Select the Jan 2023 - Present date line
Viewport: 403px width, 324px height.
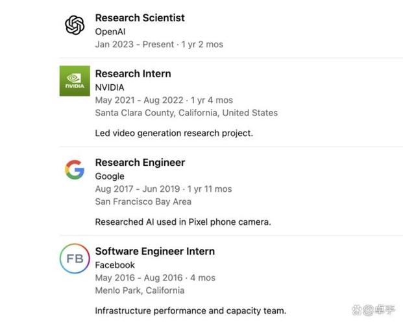click(x=159, y=45)
